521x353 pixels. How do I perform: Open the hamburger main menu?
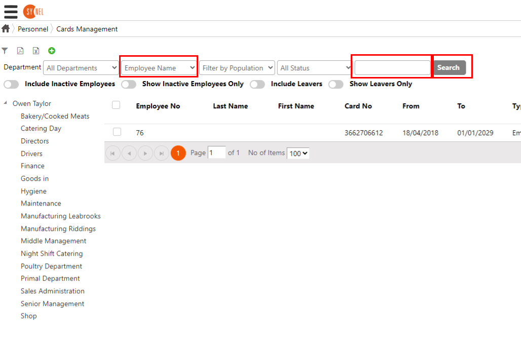point(11,11)
